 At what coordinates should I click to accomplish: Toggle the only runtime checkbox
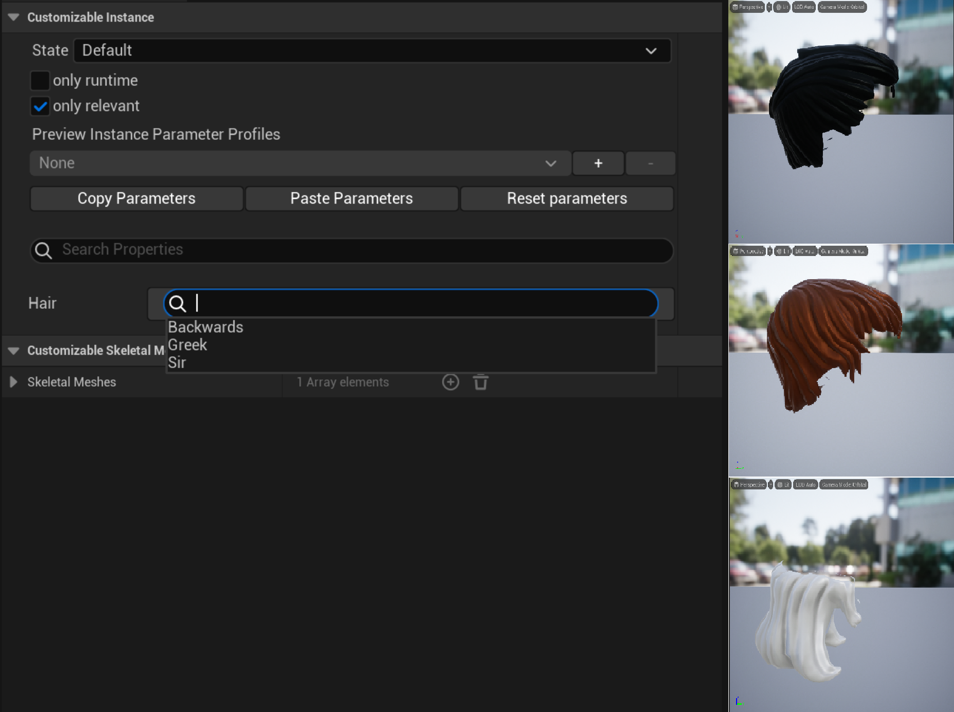40,80
